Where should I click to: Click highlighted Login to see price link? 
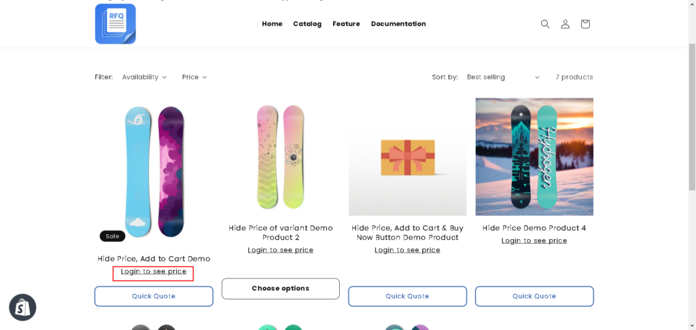pos(154,272)
